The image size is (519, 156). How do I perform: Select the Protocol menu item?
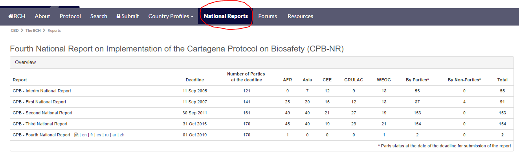click(x=70, y=16)
